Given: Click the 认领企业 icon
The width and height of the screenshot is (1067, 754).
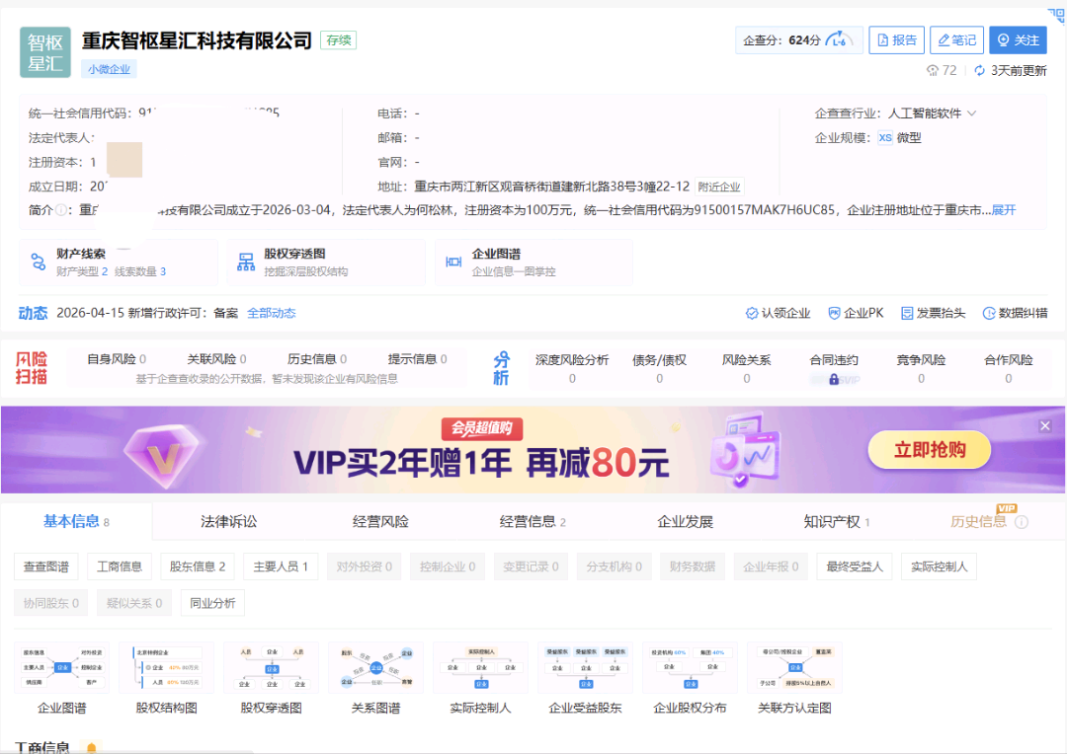Looking at the screenshot, I should pyautogui.click(x=752, y=314).
